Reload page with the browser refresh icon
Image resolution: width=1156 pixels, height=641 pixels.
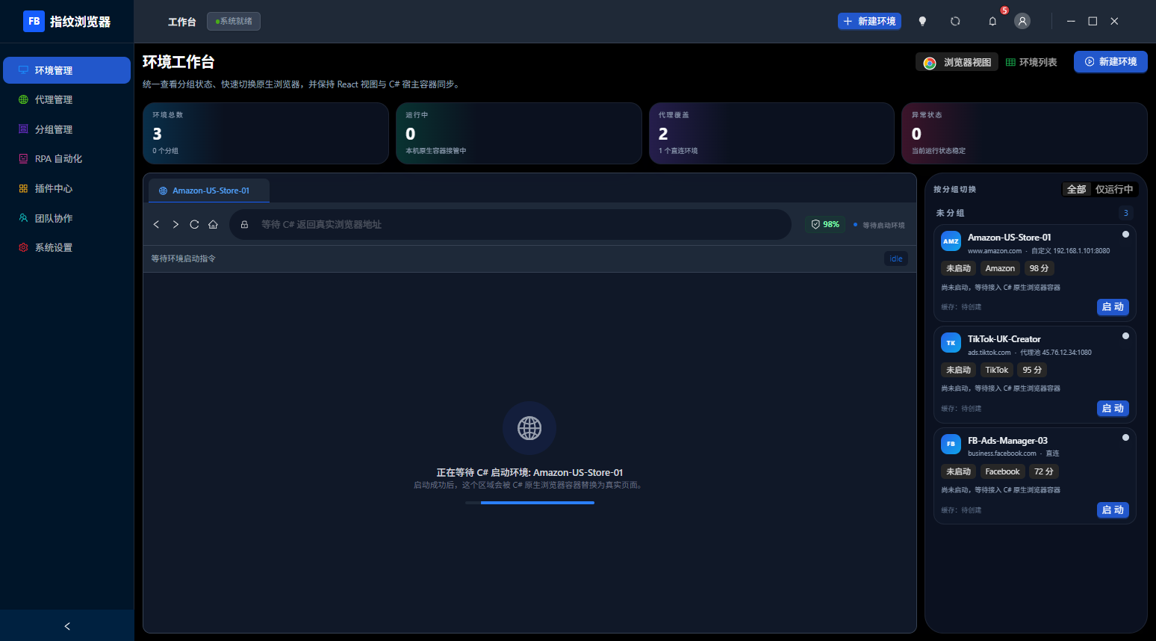(x=194, y=224)
